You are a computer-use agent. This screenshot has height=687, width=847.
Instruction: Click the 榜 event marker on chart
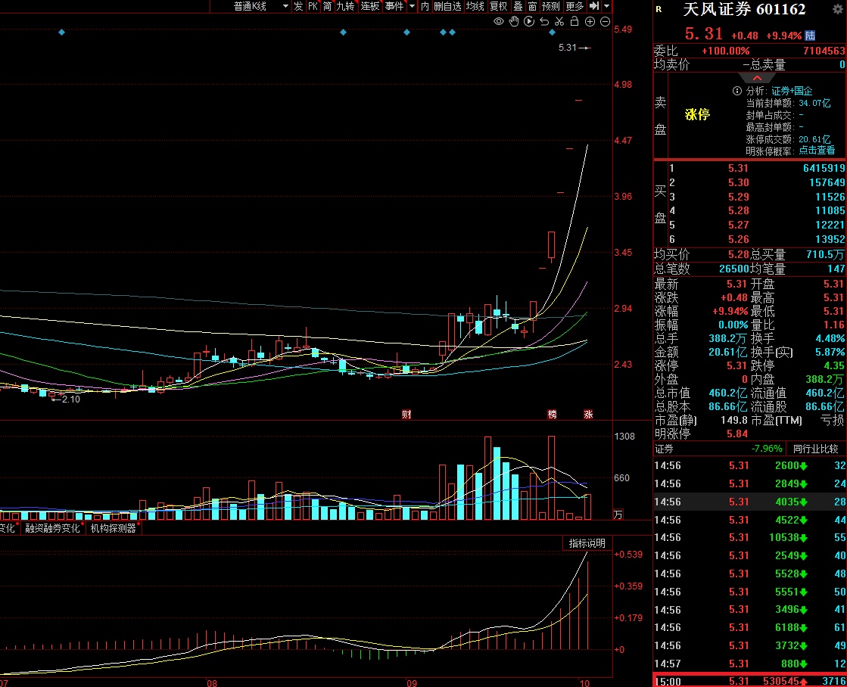[552, 415]
